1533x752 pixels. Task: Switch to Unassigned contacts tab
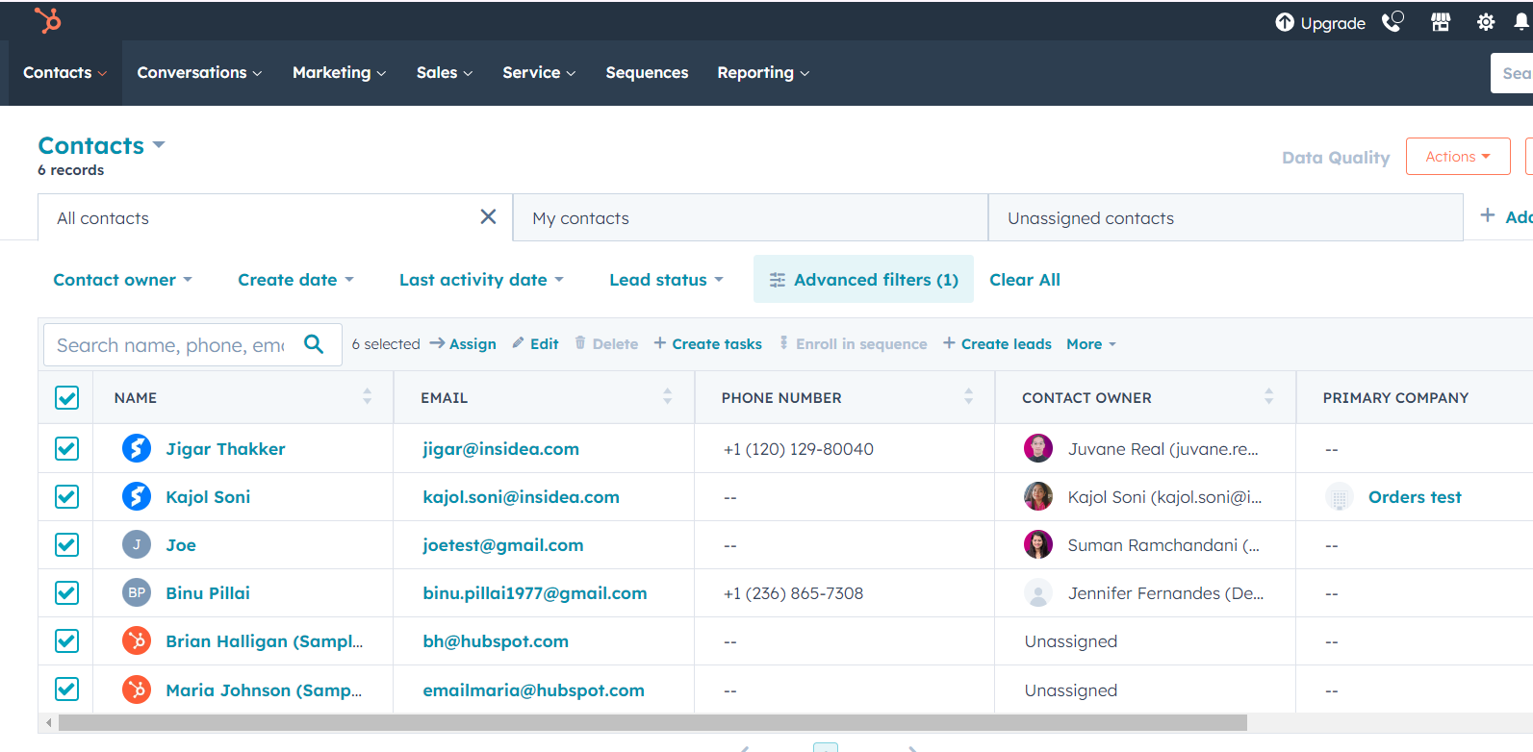pos(1226,218)
